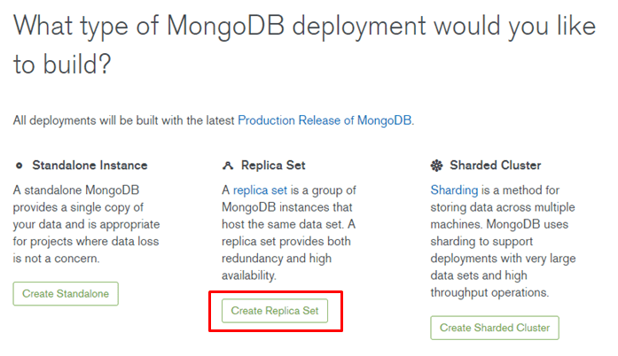Click the Replica Set heading text
Screen dimensions: 618x356
point(273,166)
